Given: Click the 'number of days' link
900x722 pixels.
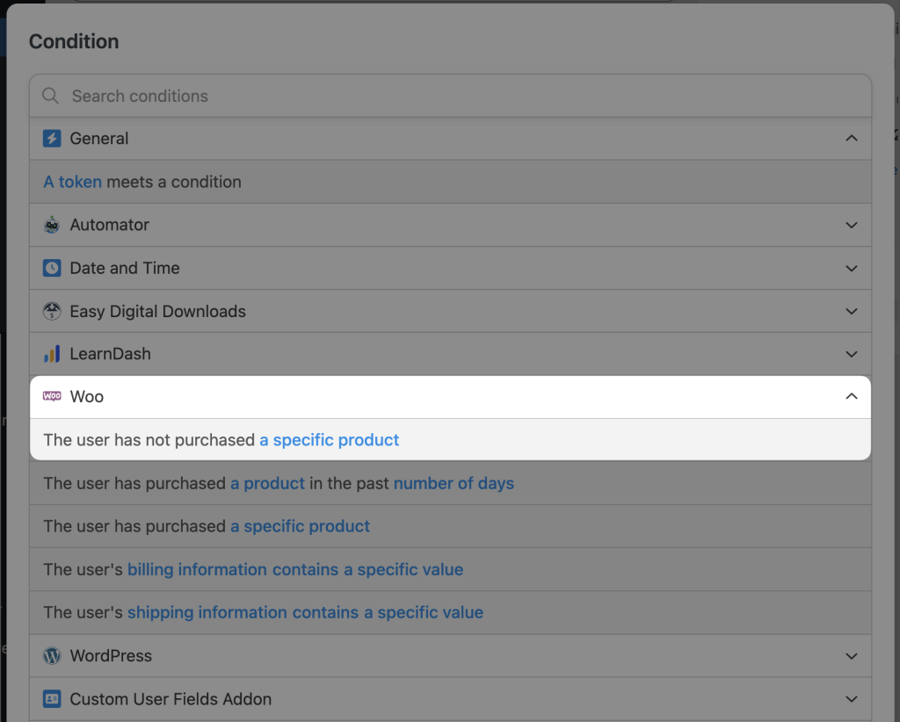Looking at the screenshot, I should click(x=454, y=483).
